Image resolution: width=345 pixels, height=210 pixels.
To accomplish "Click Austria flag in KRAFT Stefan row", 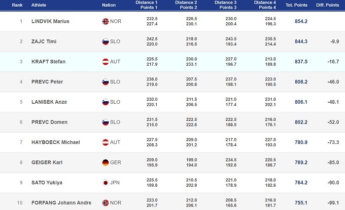I will coord(106,62).
